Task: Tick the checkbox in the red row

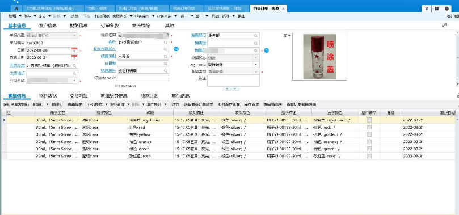Action: [x=369, y=127]
